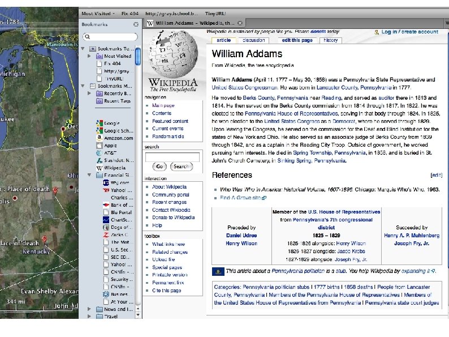The height and width of the screenshot is (337, 449).
Task: Open the Apple bookmark icon
Action: [100, 146]
